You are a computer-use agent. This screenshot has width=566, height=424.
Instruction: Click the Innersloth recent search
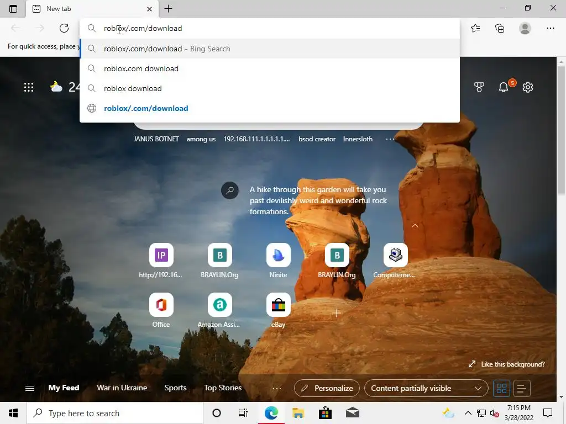tap(358, 139)
